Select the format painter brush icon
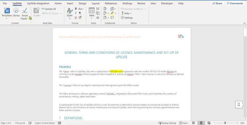Viewport: 247px width, 125px height. (80, 18)
